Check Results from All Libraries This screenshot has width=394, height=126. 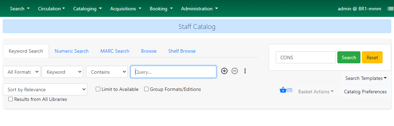[11, 99]
